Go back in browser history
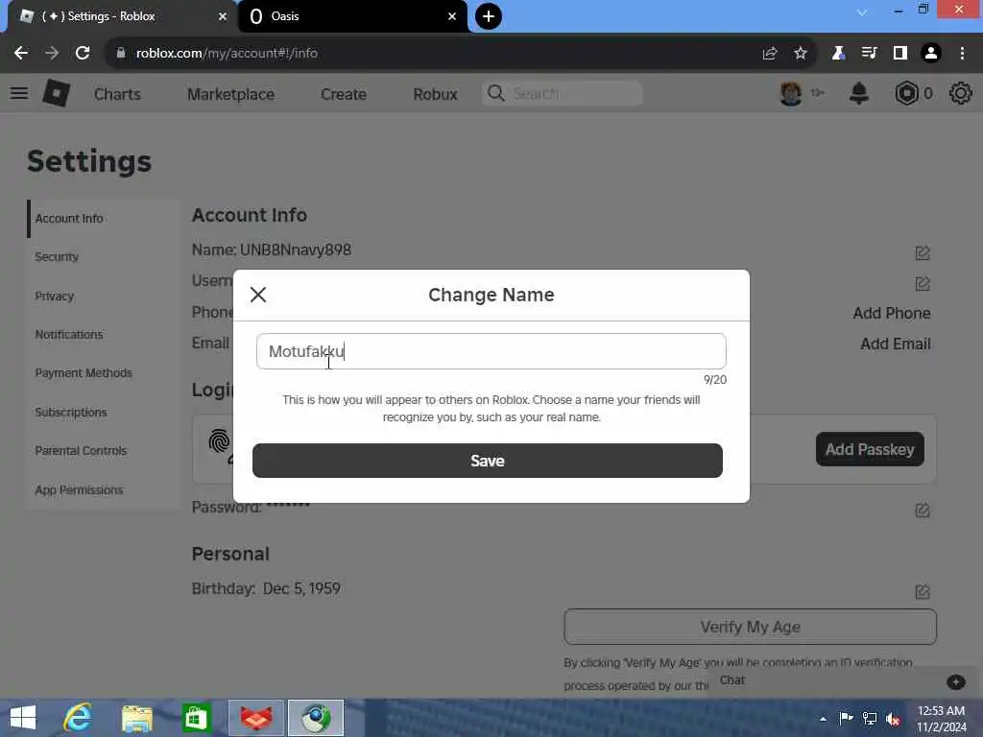This screenshot has height=737, width=983. [21, 54]
